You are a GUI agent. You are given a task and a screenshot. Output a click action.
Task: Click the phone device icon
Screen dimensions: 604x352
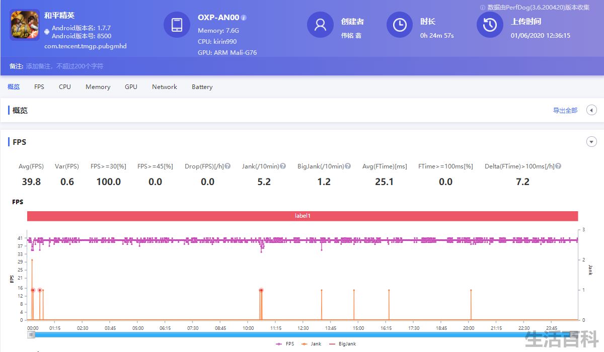[177, 25]
